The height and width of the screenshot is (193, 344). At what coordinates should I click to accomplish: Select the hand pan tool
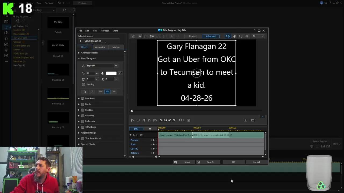tap(234, 36)
